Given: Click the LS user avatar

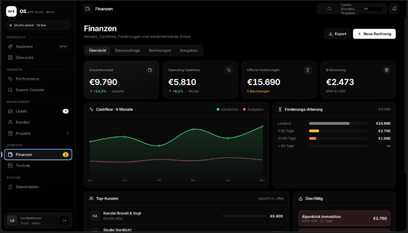Looking at the screenshot, I should pos(12,221).
